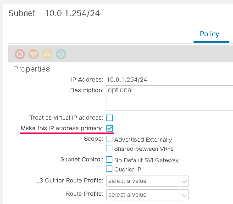
Task: Switch to the Policy tab
Action: pyautogui.click(x=210, y=34)
